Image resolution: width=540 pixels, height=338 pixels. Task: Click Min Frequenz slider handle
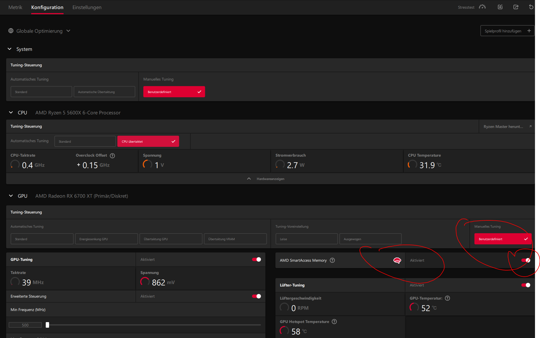(47, 325)
